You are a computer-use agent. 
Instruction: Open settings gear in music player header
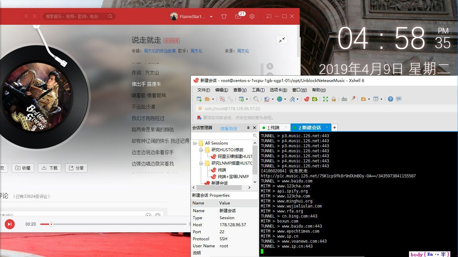tap(252, 16)
